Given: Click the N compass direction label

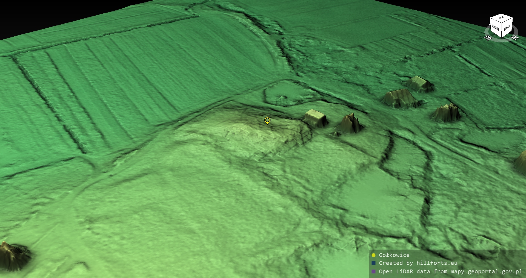Looking at the screenshot, I should tap(515, 38).
